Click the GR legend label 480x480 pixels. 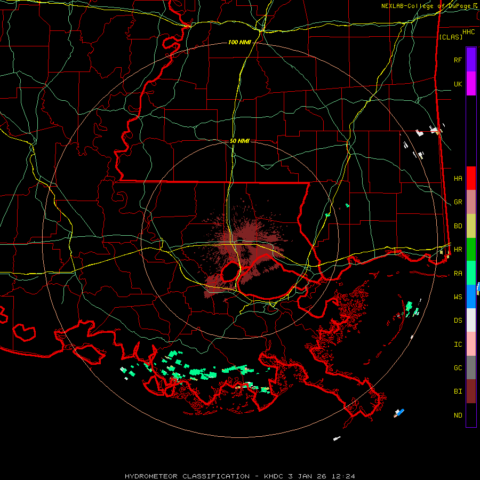pyautogui.click(x=458, y=202)
